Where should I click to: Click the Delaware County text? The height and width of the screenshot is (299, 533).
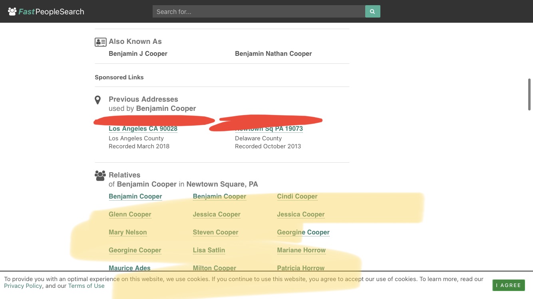point(259,138)
